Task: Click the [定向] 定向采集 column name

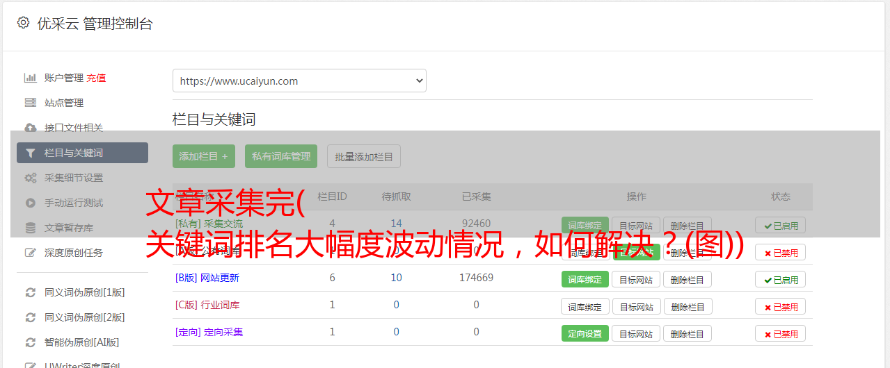Action: tap(209, 332)
